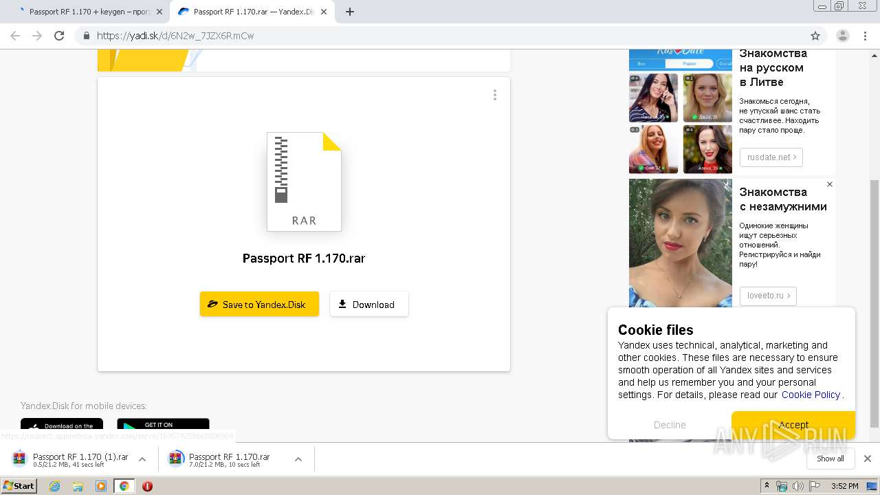This screenshot has height=495, width=880.
Task: Open download item Passport RF 1.170 (1).rar
Action: click(x=71, y=459)
